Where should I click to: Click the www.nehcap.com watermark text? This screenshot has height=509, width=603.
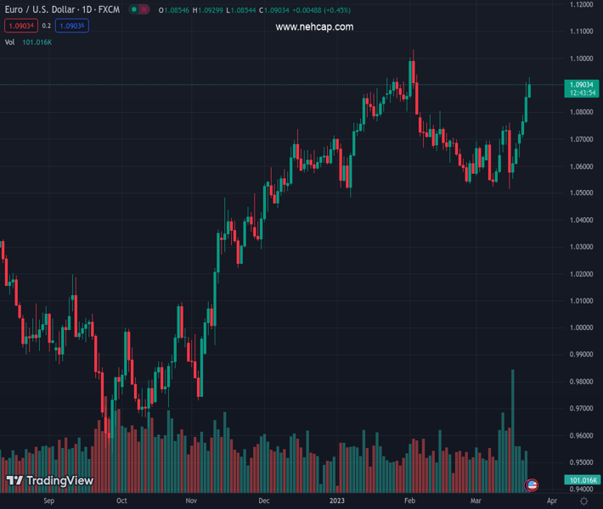point(314,27)
